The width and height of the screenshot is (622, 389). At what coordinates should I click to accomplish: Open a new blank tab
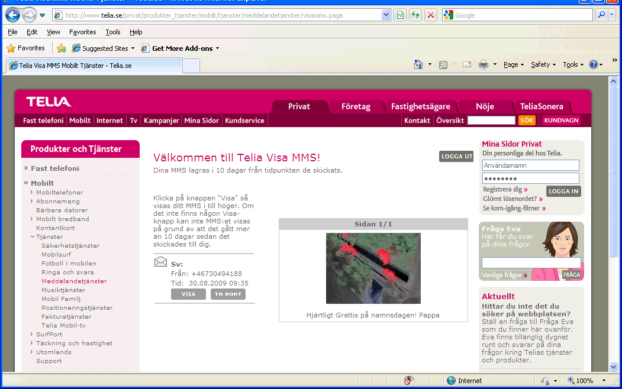coord(191,66)
